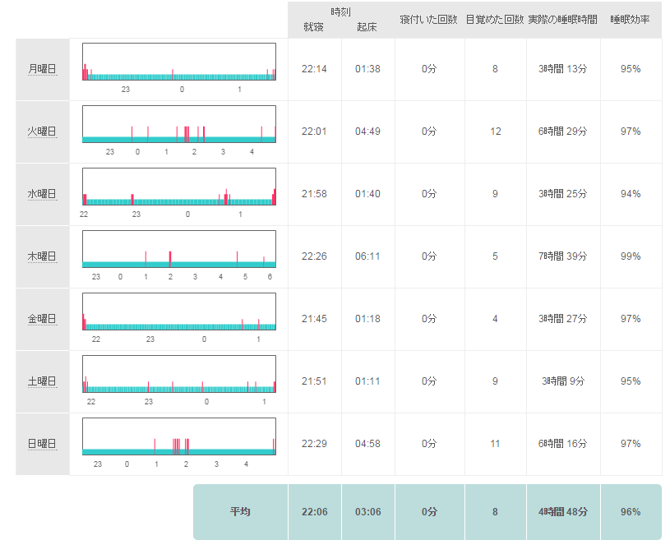This screenshot has height=540, width=670.
Task: Click the 時刻 header label
Action: pos(340,12)
